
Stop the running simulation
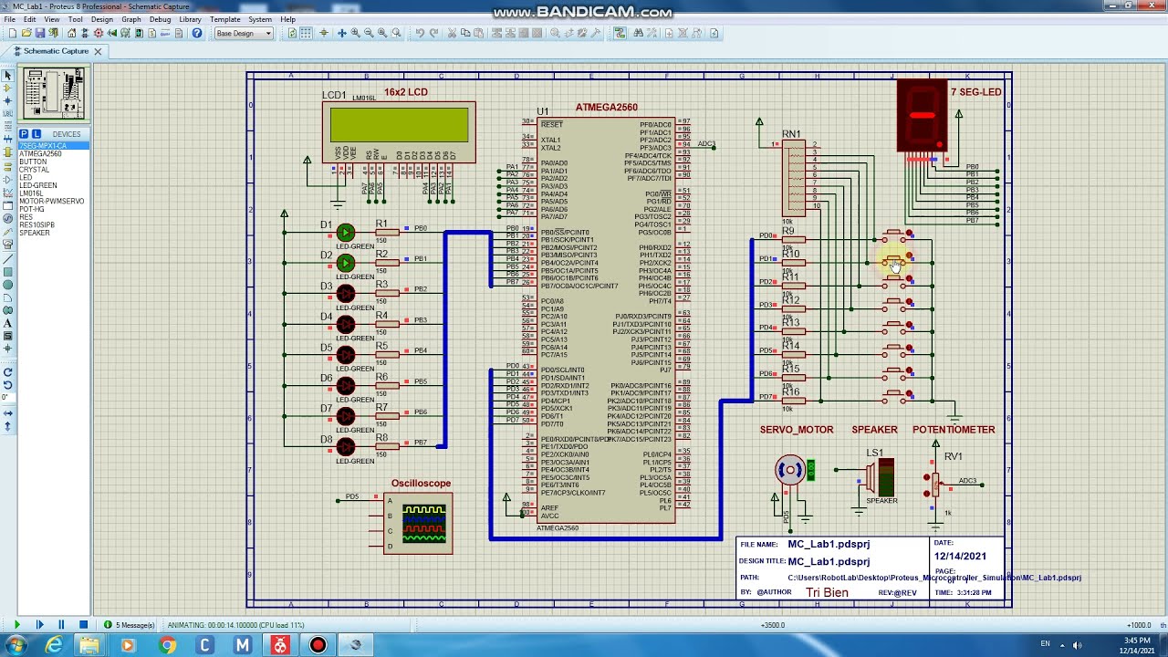83,625
